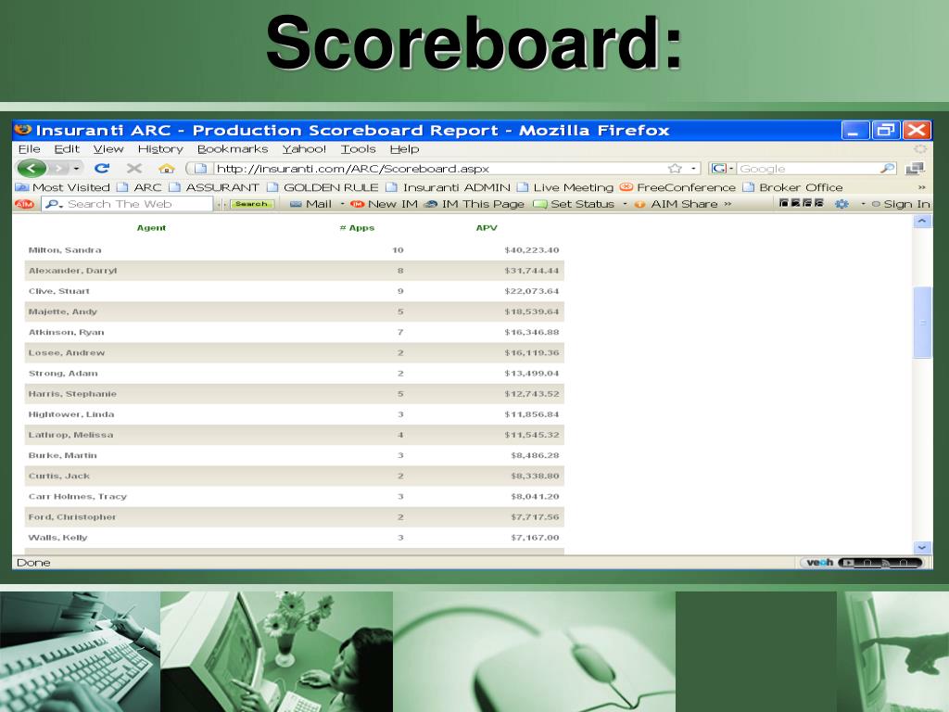Open the Yahoo! menu
This screenshot has height=712, width=949.
pos(304,149)
